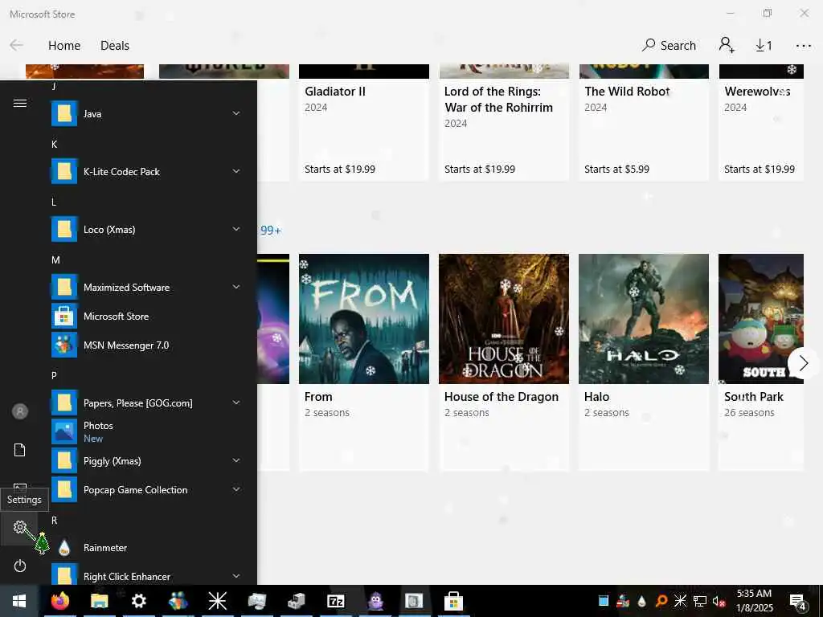This screenshot has height=617, width=823.
Task: Open the 99+ show all link
Action: (x=271, y=231)
